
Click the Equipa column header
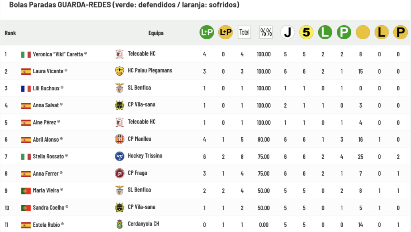pyautogui.click(x=156, y=33)
